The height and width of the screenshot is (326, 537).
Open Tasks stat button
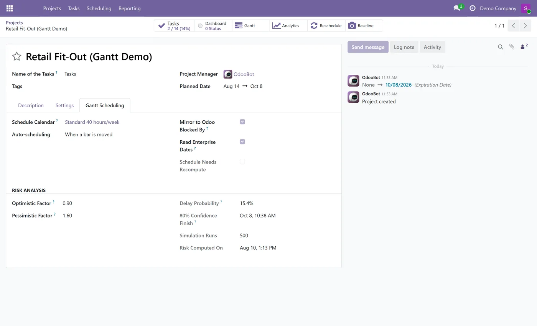coord(174,26)
